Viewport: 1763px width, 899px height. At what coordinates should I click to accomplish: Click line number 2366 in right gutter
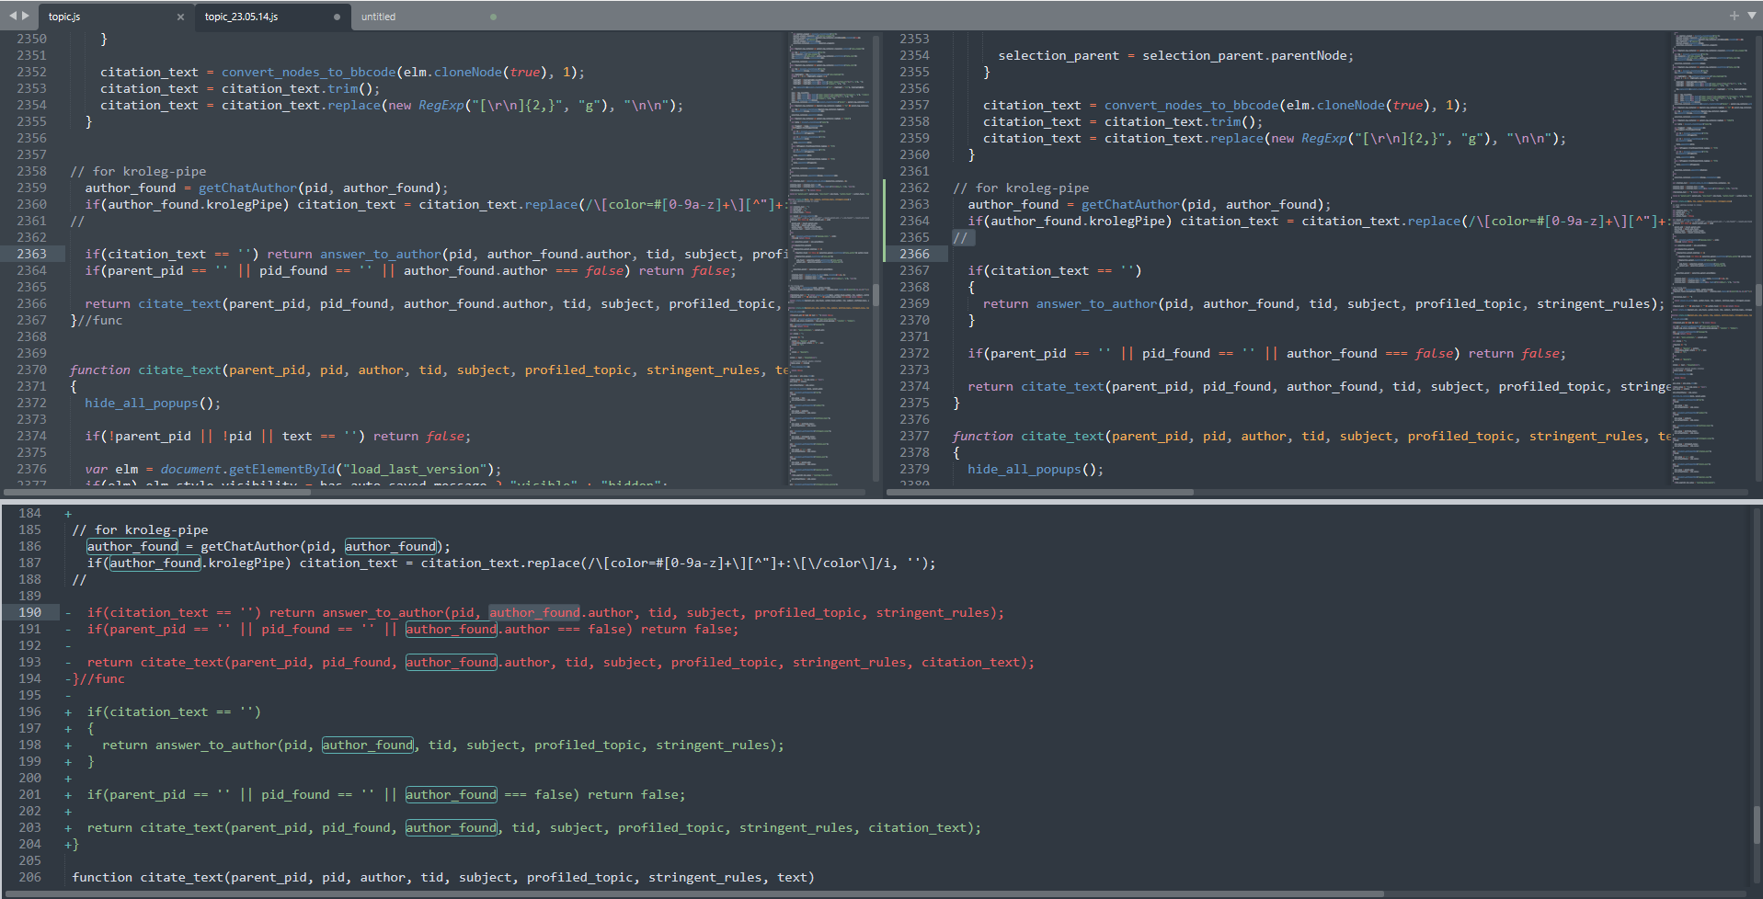pos(914,254)
